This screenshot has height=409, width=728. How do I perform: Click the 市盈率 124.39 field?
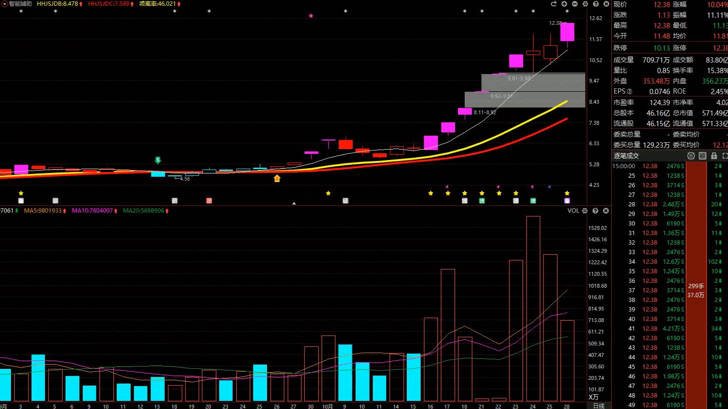(642, 102)
